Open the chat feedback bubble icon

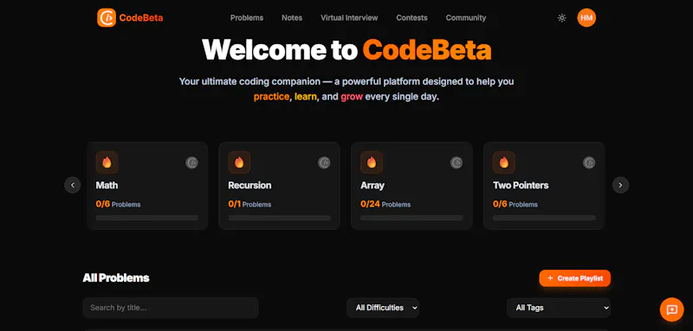[672, 309]
